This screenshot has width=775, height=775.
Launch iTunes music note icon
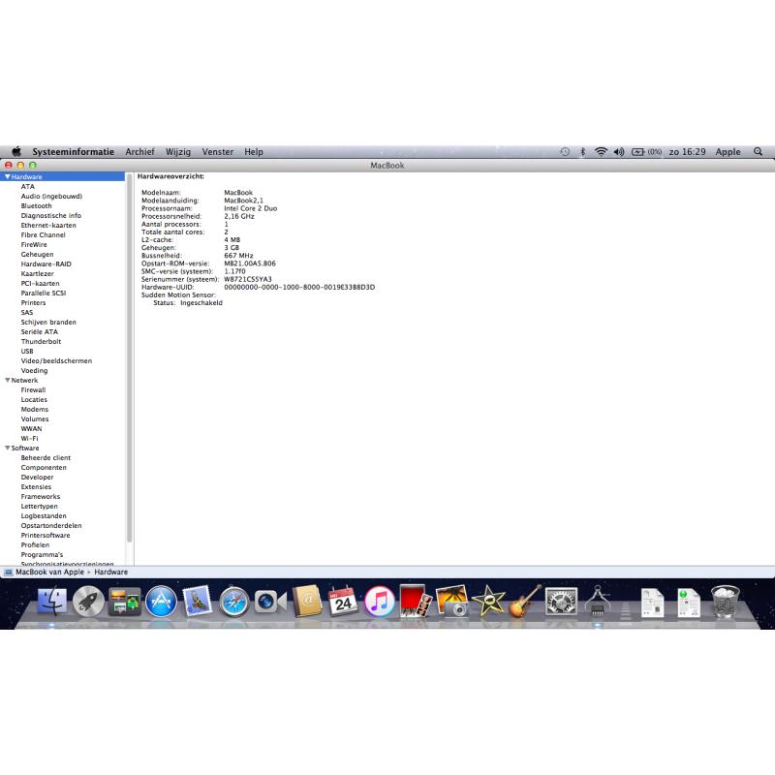coord(380,602)
